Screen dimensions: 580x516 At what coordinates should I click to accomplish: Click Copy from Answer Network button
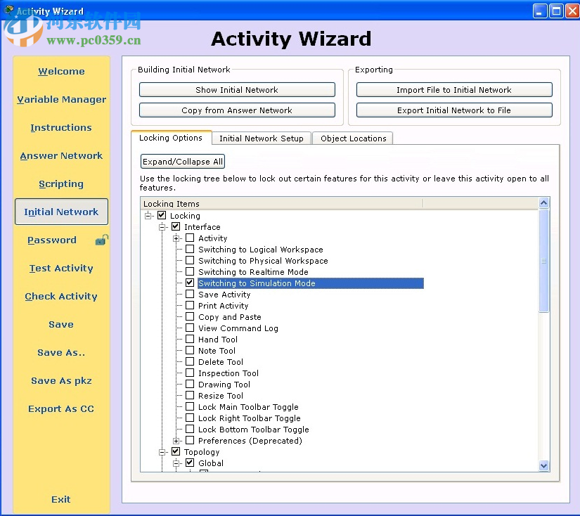click(x=237, y=110)
